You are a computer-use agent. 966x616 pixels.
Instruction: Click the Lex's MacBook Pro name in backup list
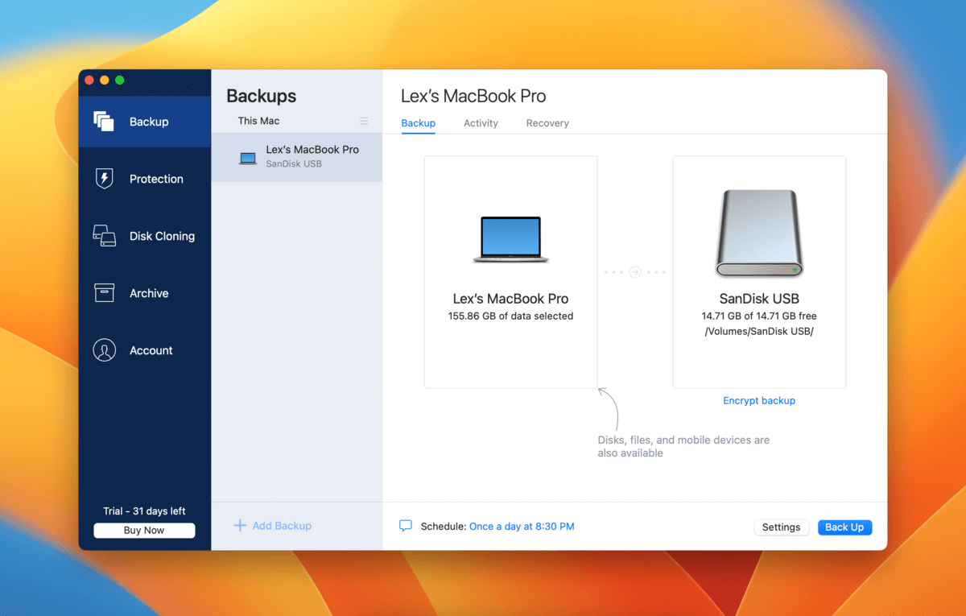(312, 150)
